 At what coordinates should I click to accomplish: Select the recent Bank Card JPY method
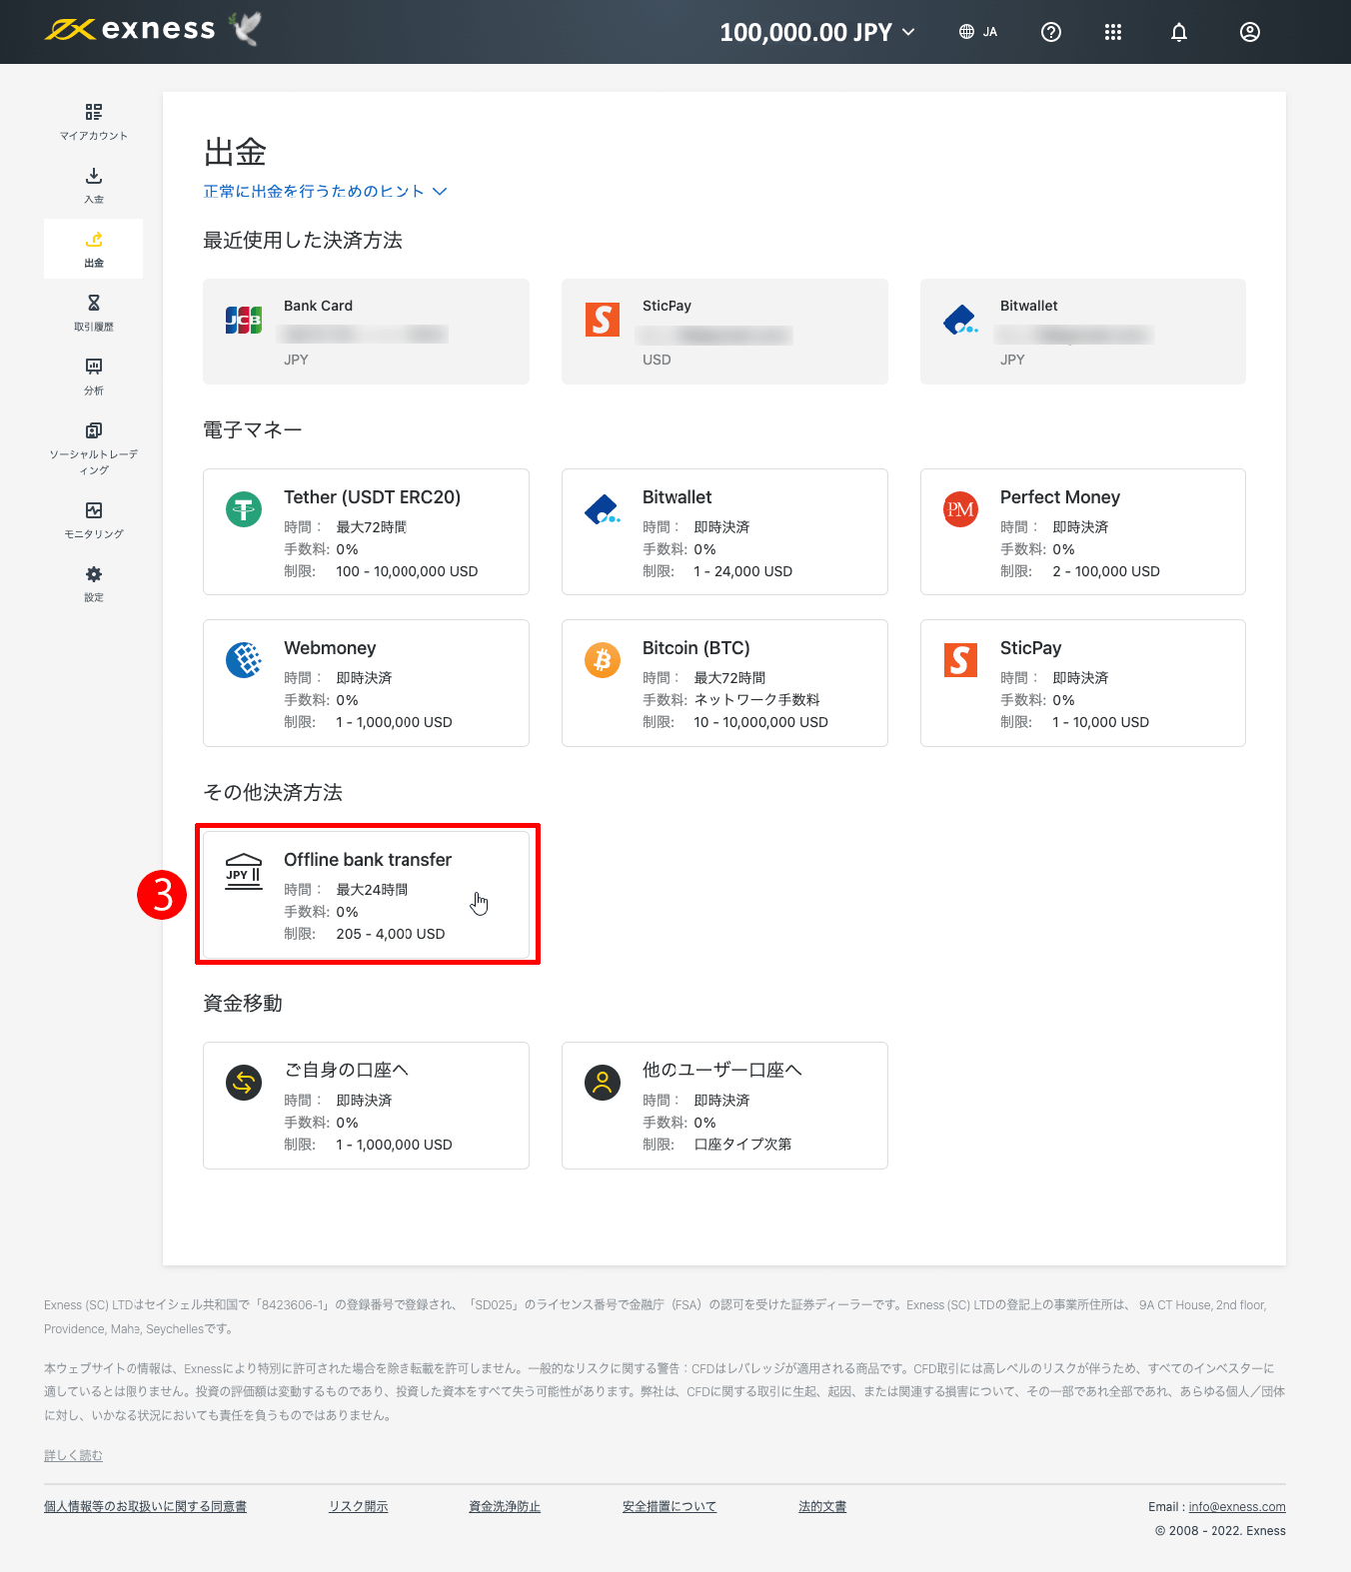click(366, 332)
